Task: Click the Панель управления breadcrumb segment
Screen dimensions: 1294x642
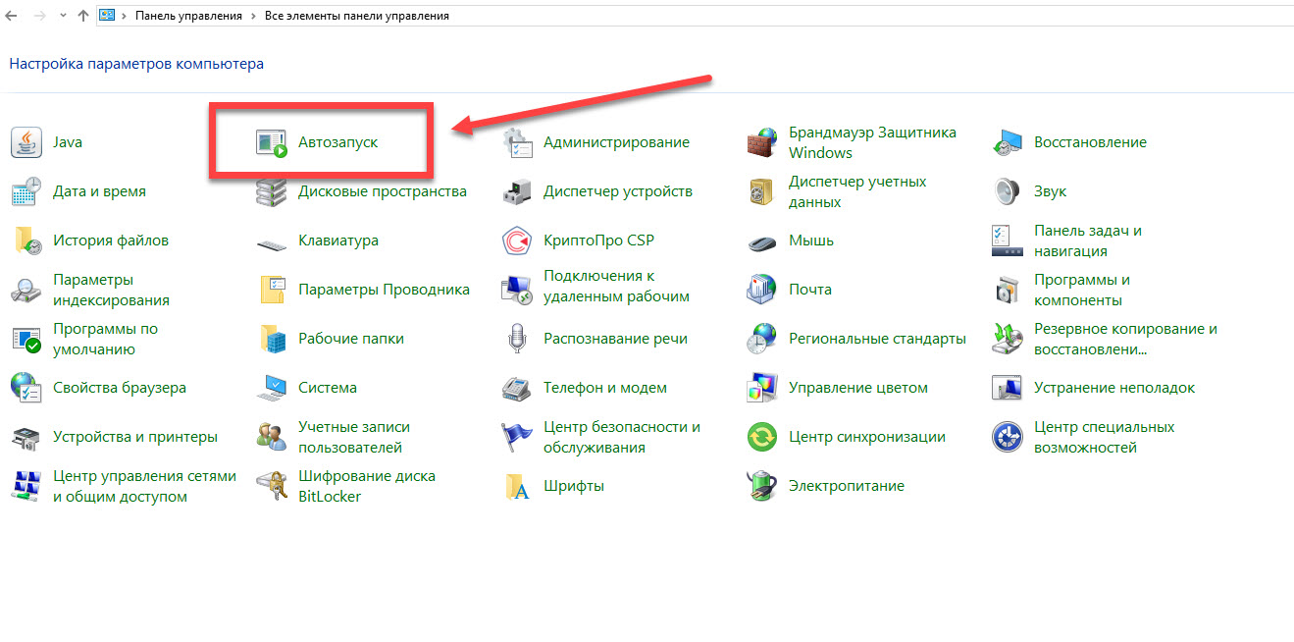Action: click(x=189, y=16)
